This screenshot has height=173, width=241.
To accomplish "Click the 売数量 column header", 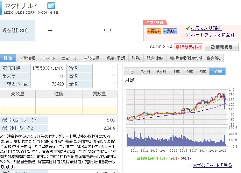I will pyautogui.click(x=18, y=93).
